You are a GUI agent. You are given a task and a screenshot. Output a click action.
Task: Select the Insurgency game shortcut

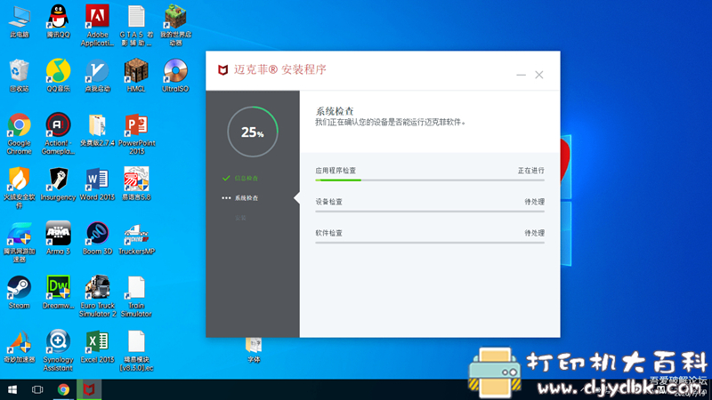tap(58, 184)
